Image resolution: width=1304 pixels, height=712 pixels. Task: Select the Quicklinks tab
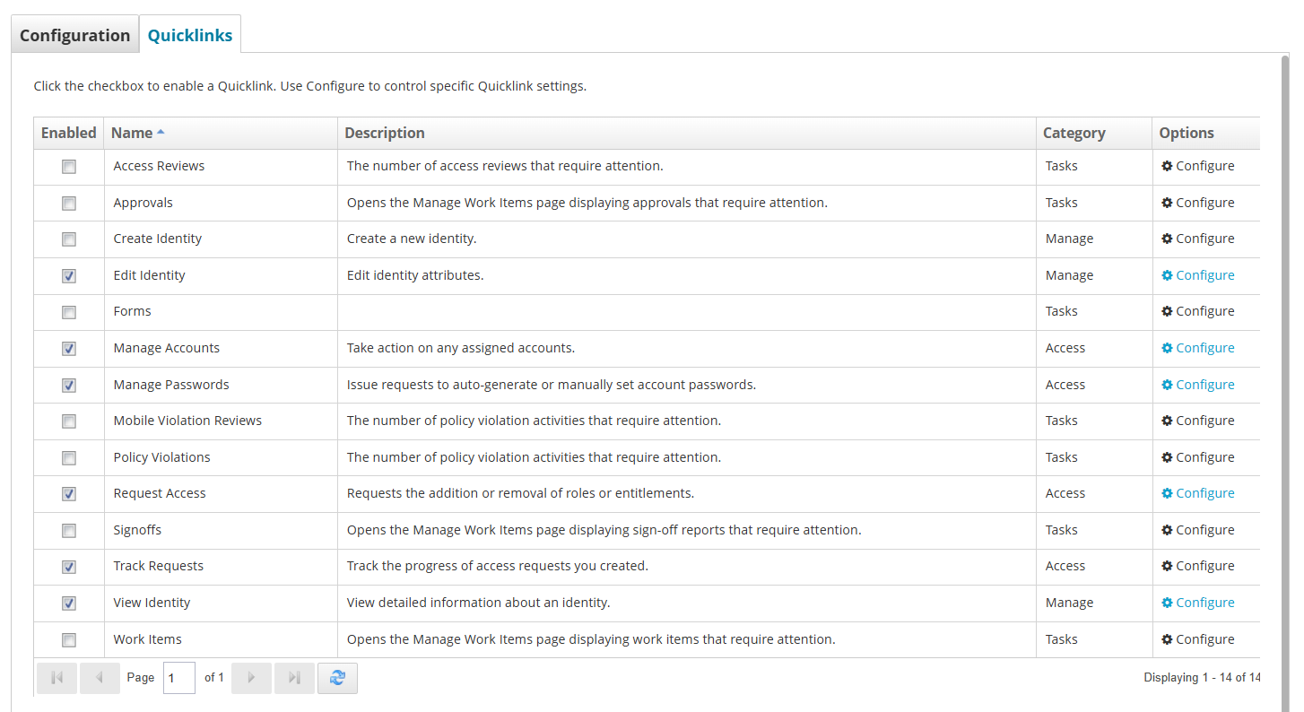[190, 36]
